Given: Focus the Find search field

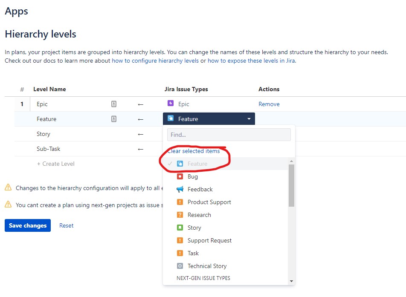Looking at the screenshot, I should click(x=229, y=135).
